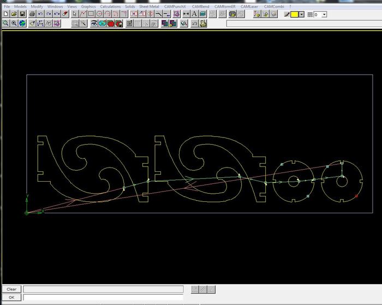
Task: Click the OK button
Action: (11, 297)
